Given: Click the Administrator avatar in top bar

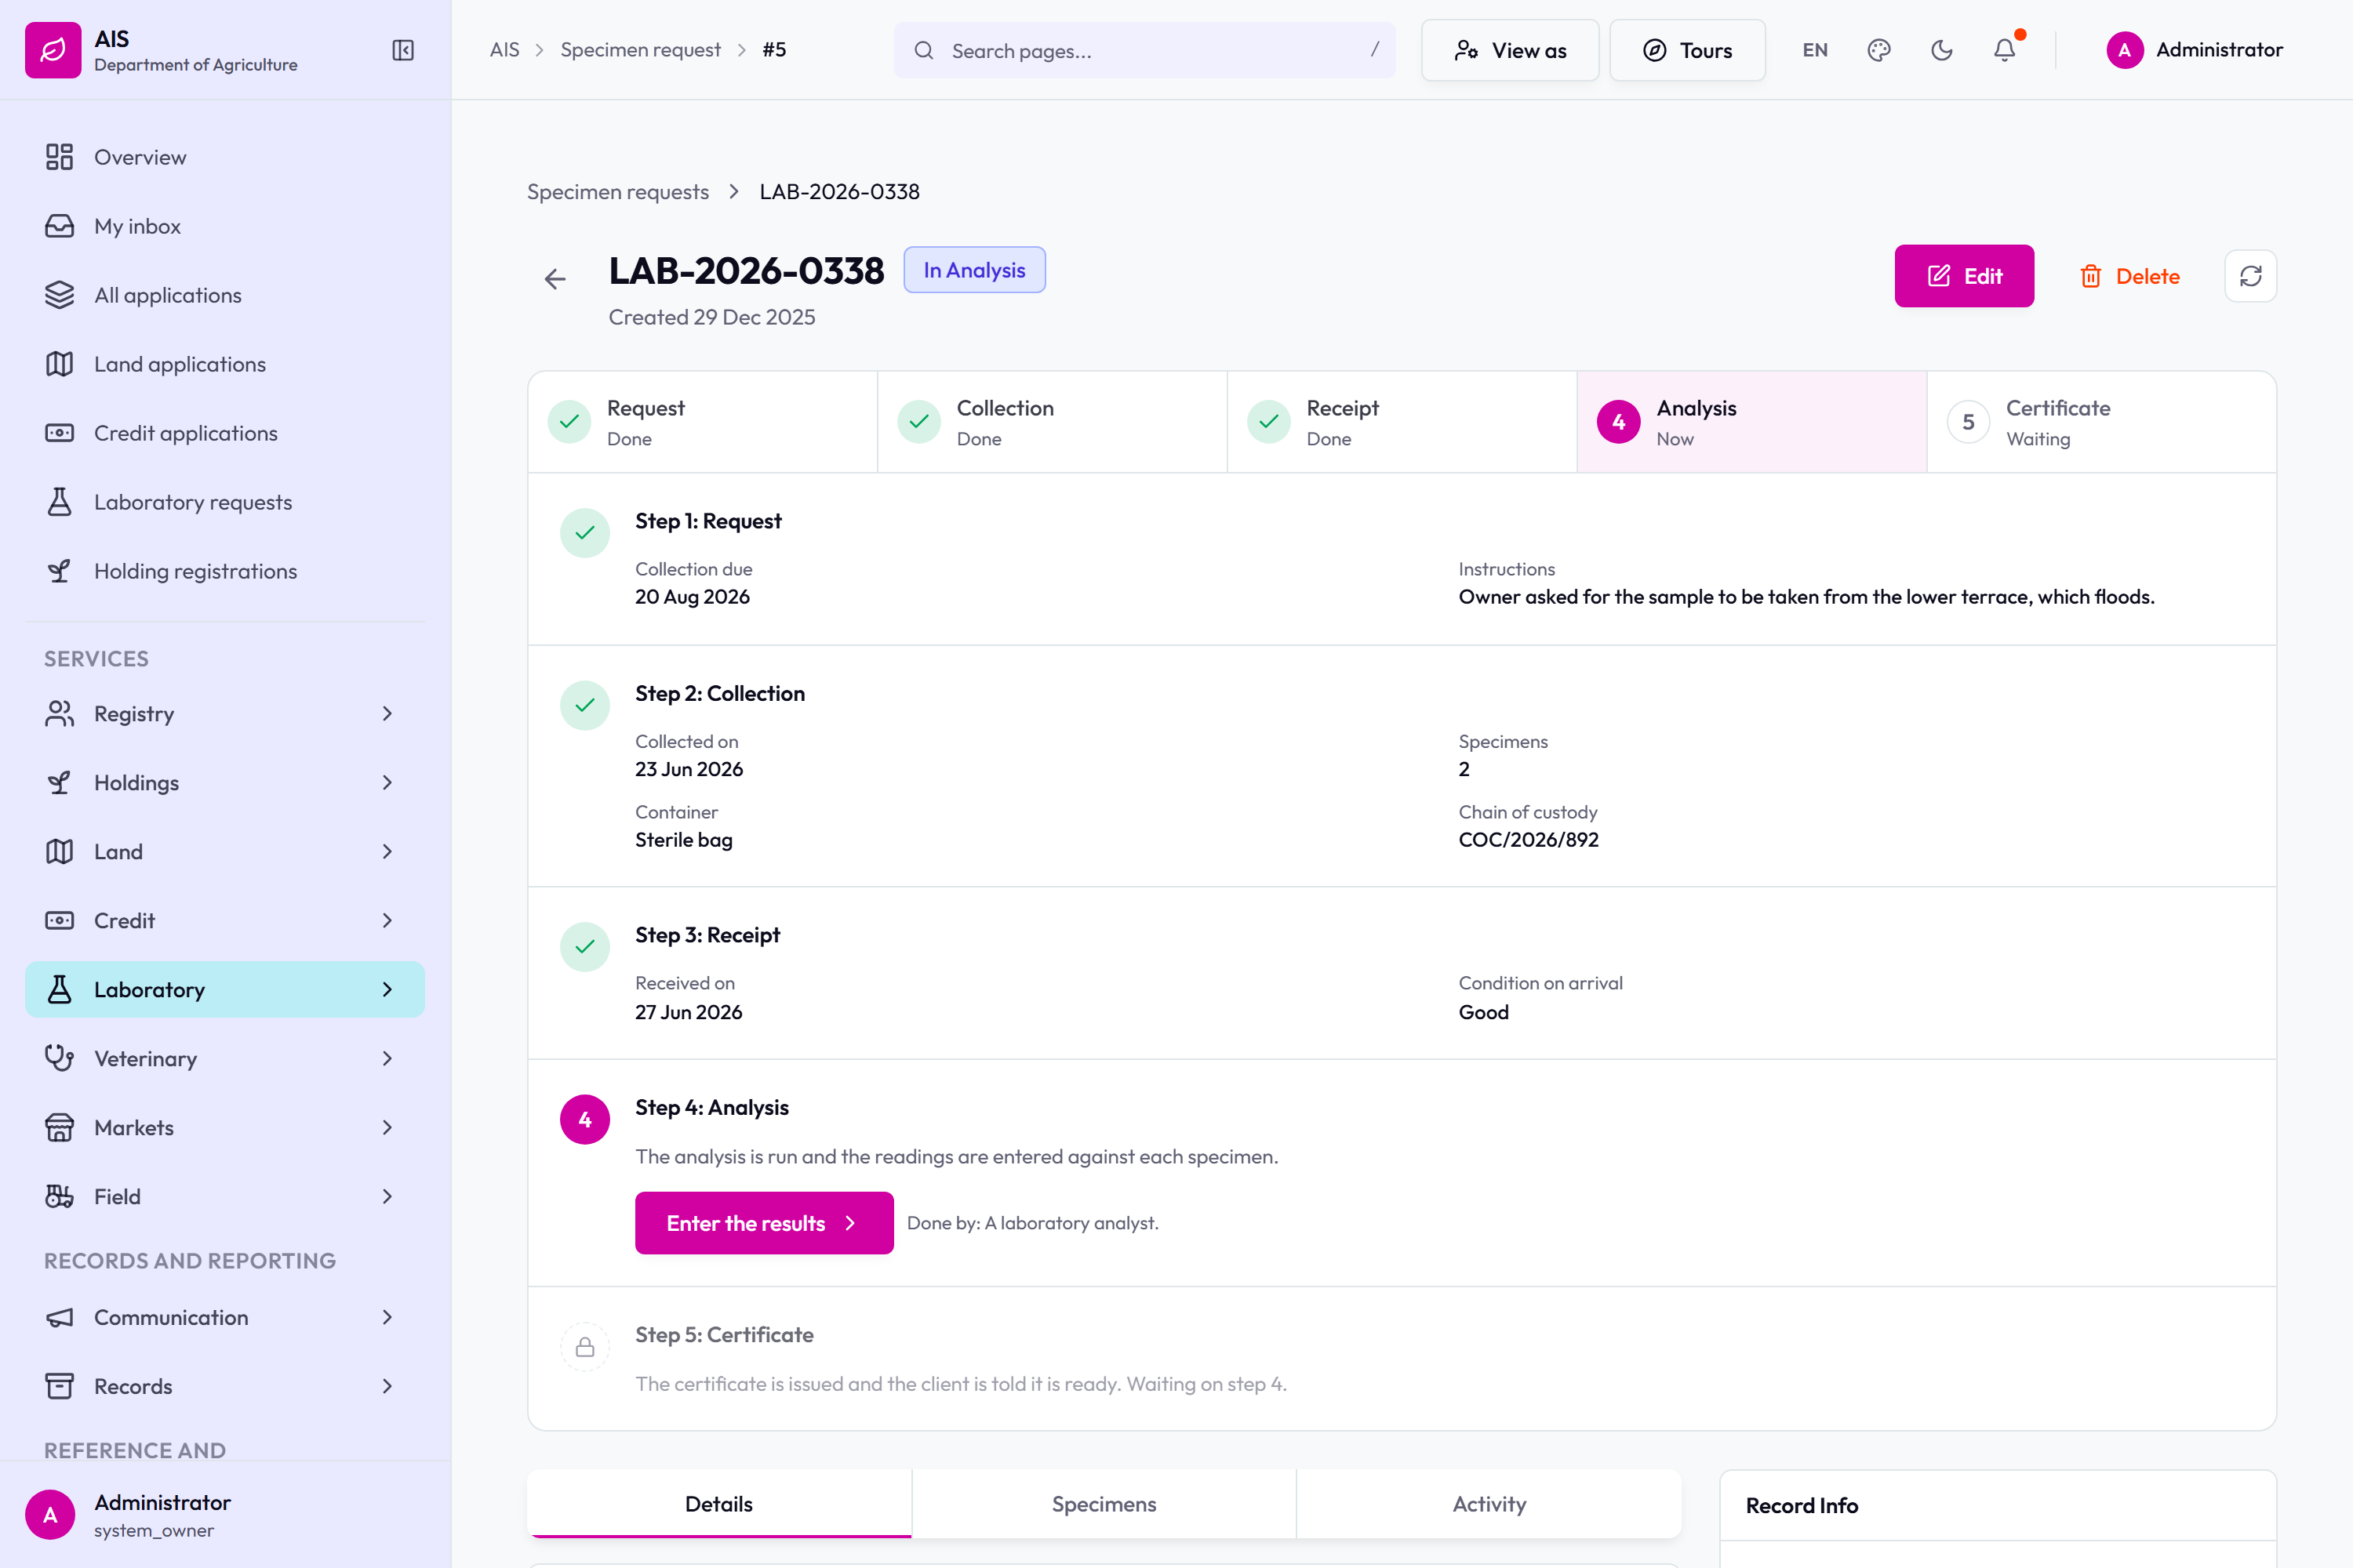Looking at the screenshot, I should tap(2125, 50).
